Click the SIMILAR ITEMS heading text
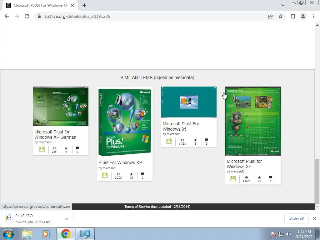The height and width of the screenshot is (240, 320). point(157,77)
